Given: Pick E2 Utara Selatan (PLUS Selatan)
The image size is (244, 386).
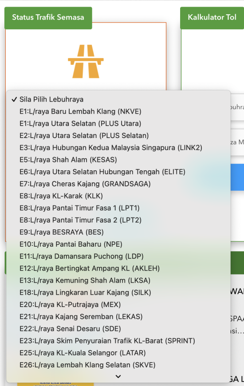Looking at the screenshot, I should [x=118, y=136].
